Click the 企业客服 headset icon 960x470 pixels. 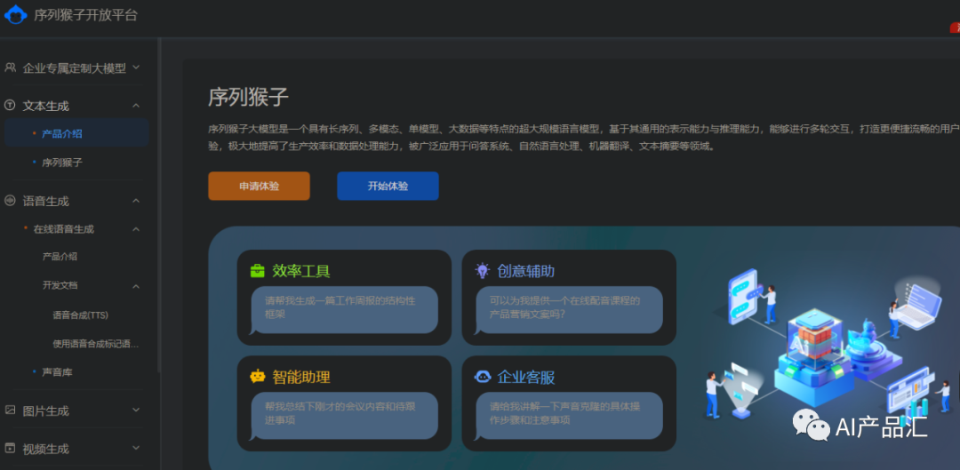pyautogui.click(x=483, y=377)
